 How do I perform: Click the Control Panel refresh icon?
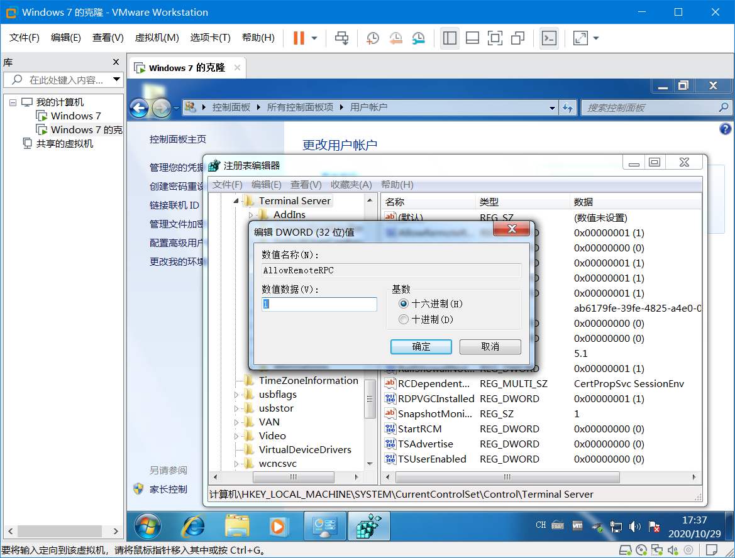coord(568,107)
